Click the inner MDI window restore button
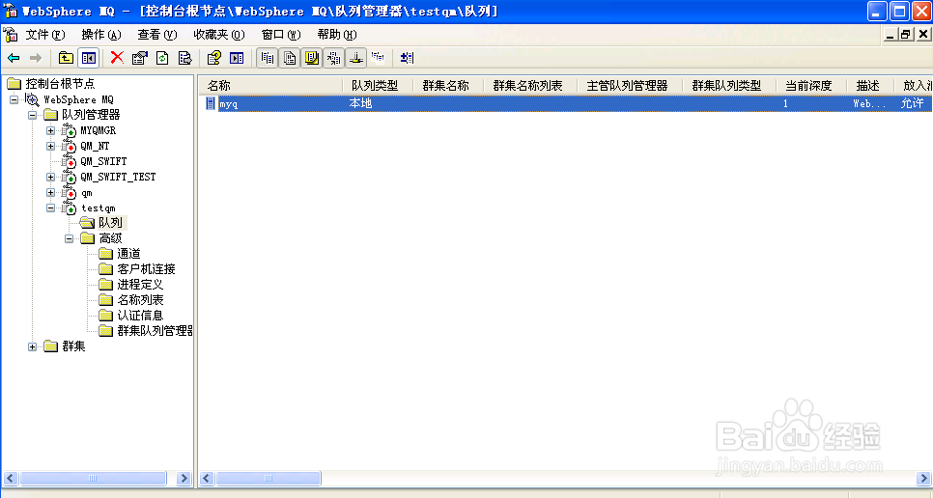Viewport: 933px width, 498px height. click(906, 35)
